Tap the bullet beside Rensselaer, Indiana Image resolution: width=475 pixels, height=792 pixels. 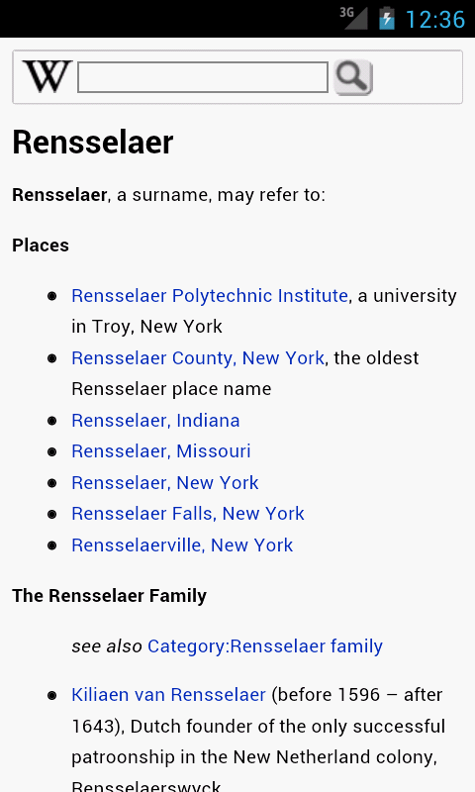coord(52,421)
